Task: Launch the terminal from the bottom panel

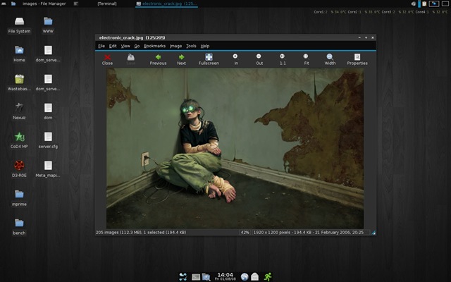Action: coord(196,277)
